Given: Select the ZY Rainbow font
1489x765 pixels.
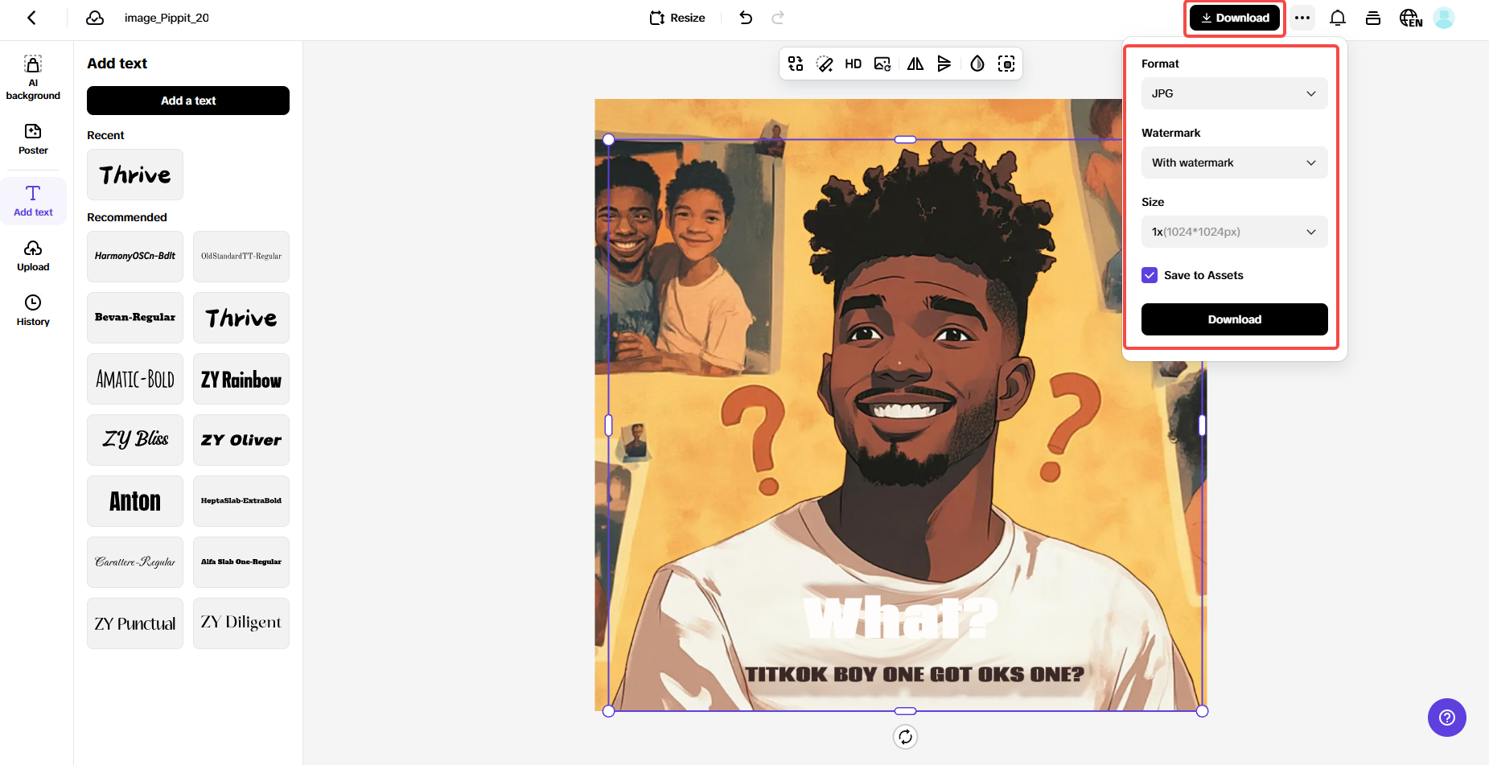Looking at the screenshot, I should (x=241, y=379).
